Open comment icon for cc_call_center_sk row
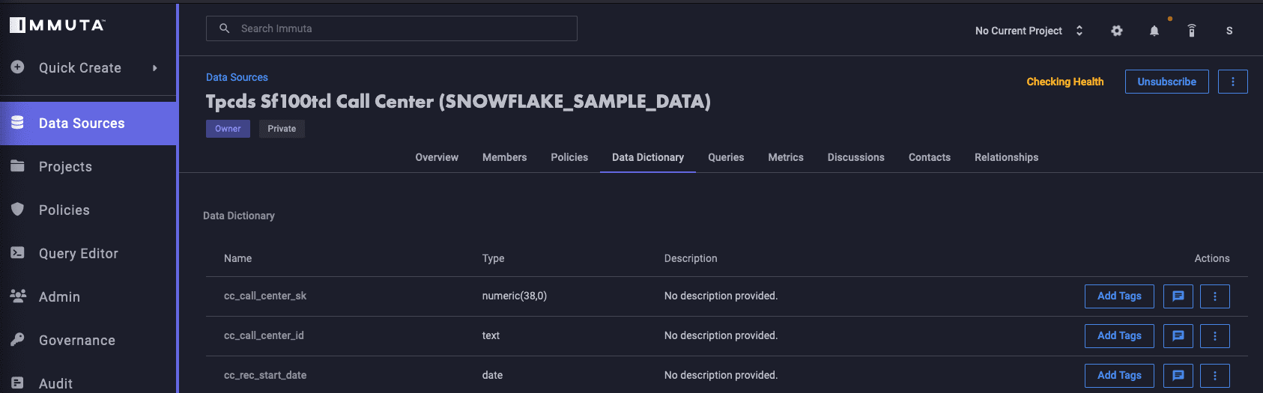 click(1178, 296)
